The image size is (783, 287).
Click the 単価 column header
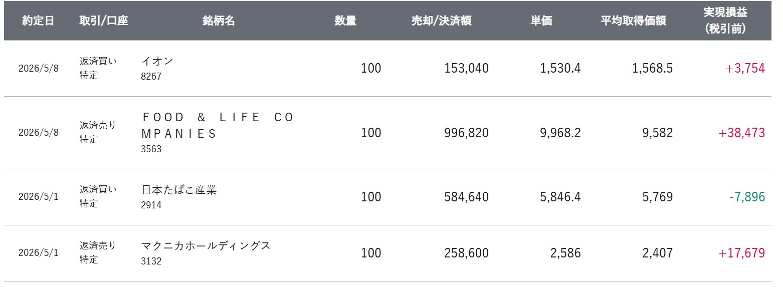pos(541,21)
